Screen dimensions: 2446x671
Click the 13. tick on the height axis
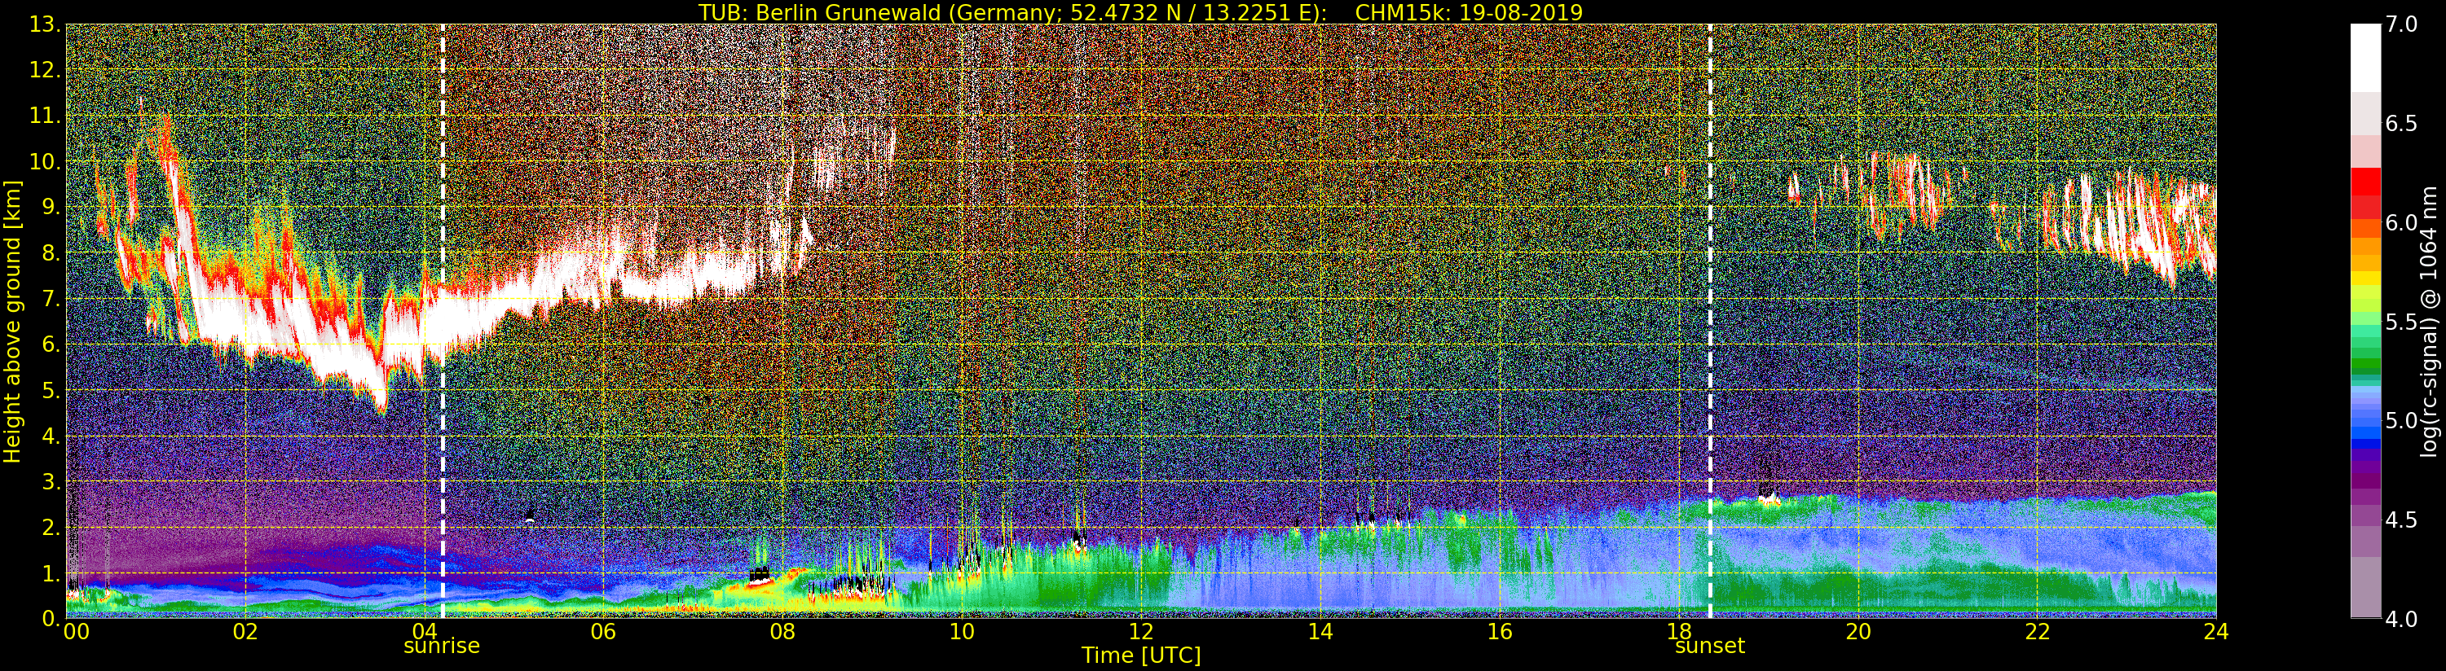point(45,24)
